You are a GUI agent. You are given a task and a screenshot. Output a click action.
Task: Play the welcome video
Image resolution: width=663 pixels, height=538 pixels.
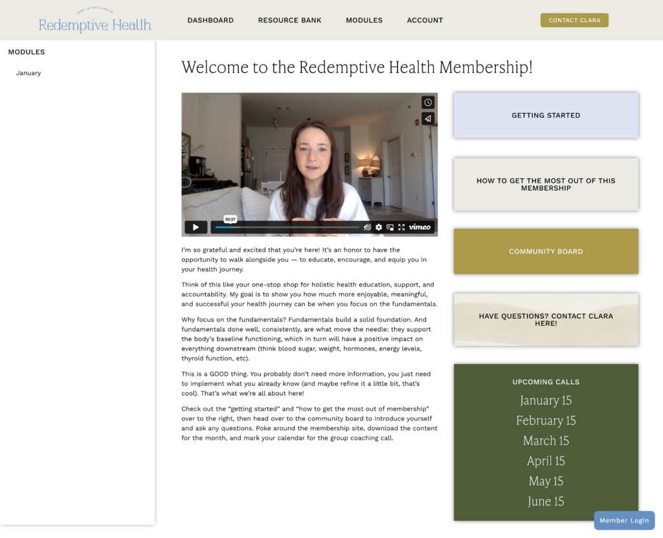pos(196,227)
